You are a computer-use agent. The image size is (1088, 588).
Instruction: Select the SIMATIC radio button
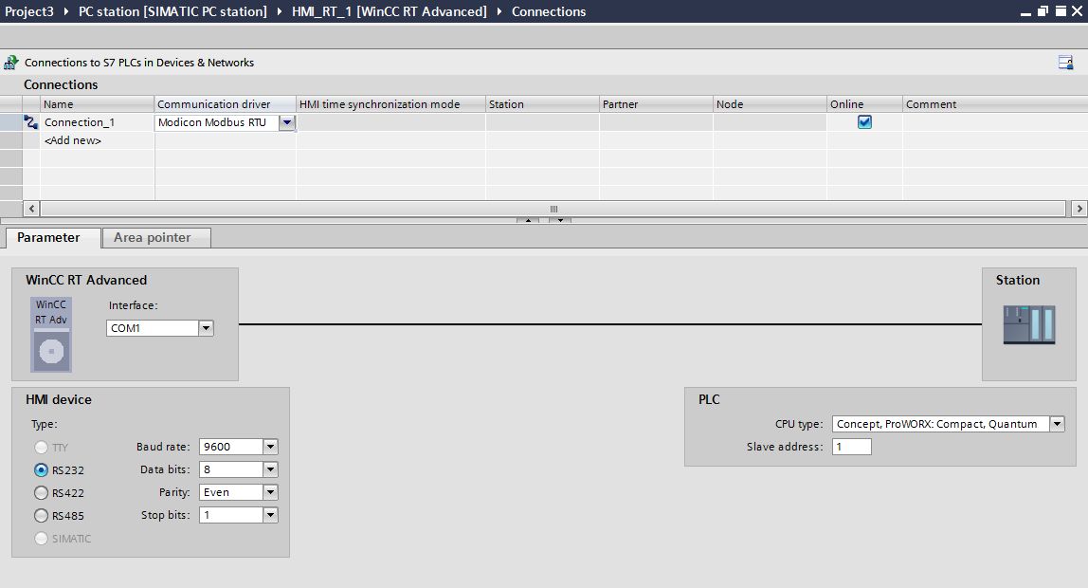click(41, 539)
